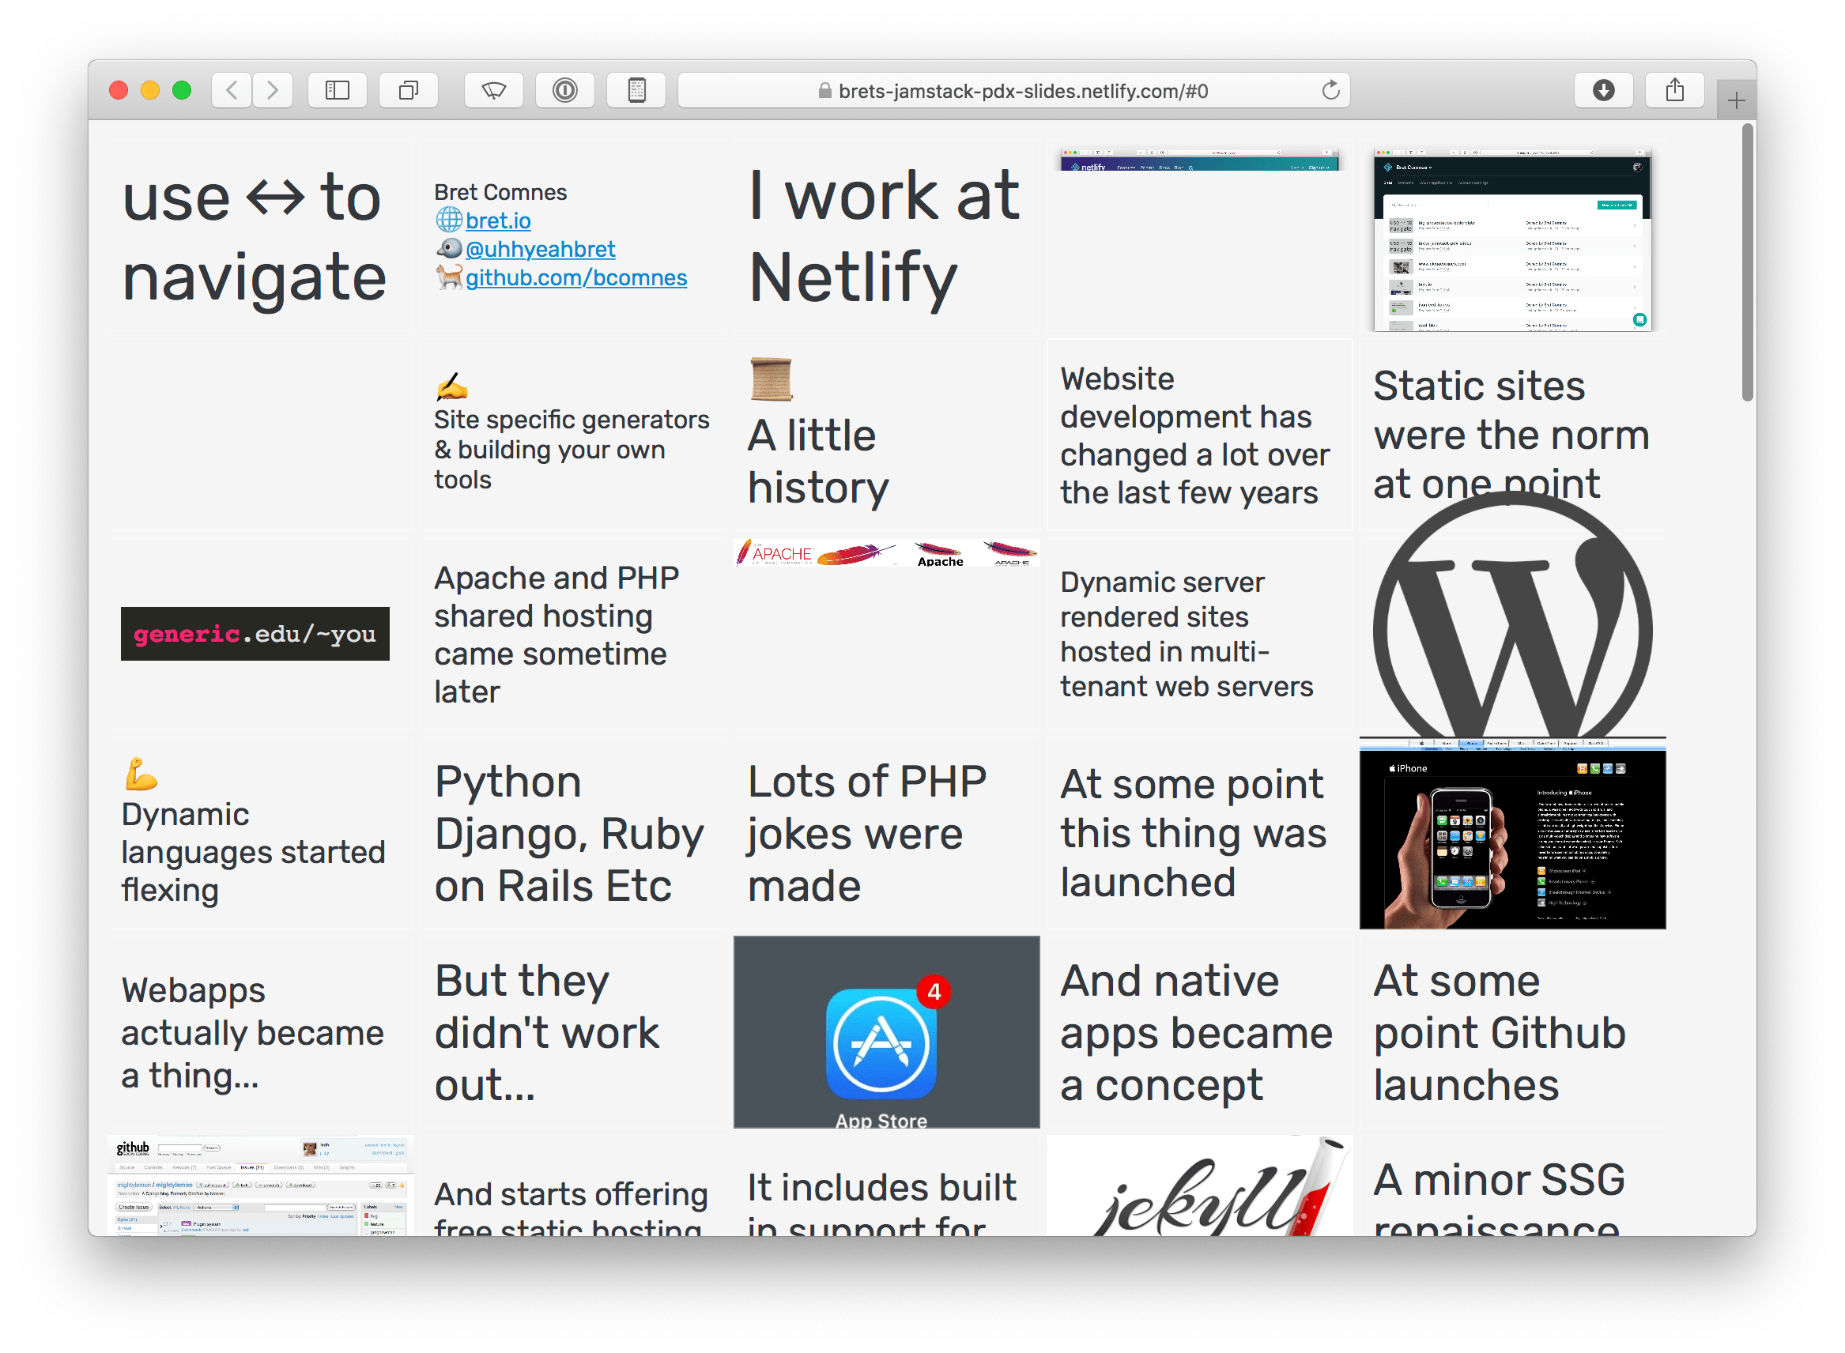Select 'It includes built in support' slide

[x=886, y=1185]
